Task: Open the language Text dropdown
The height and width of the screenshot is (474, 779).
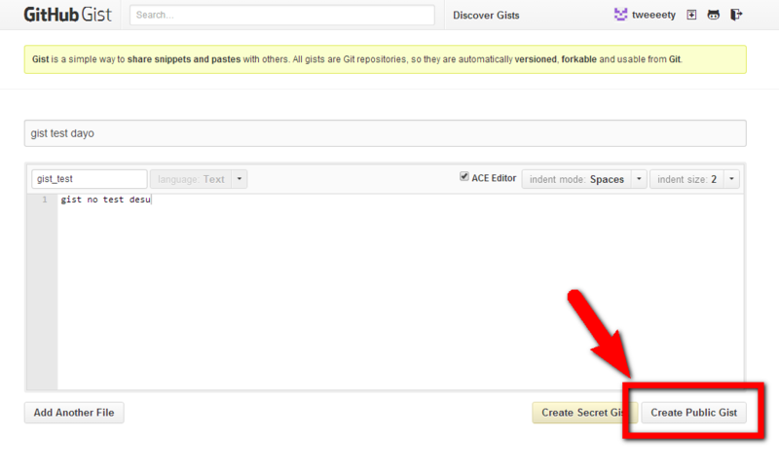Action: [199, 179]
